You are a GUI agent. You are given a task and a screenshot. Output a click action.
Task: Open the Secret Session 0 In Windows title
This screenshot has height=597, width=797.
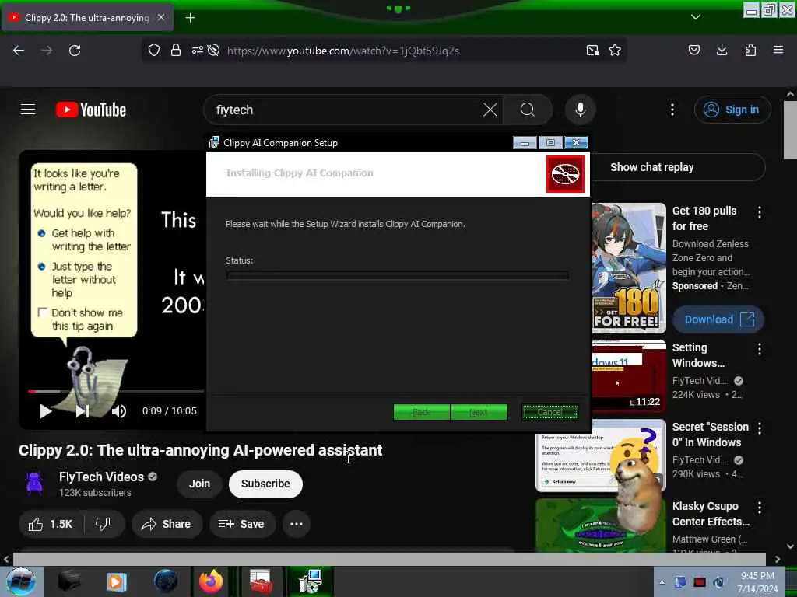[x=710, y=435]
